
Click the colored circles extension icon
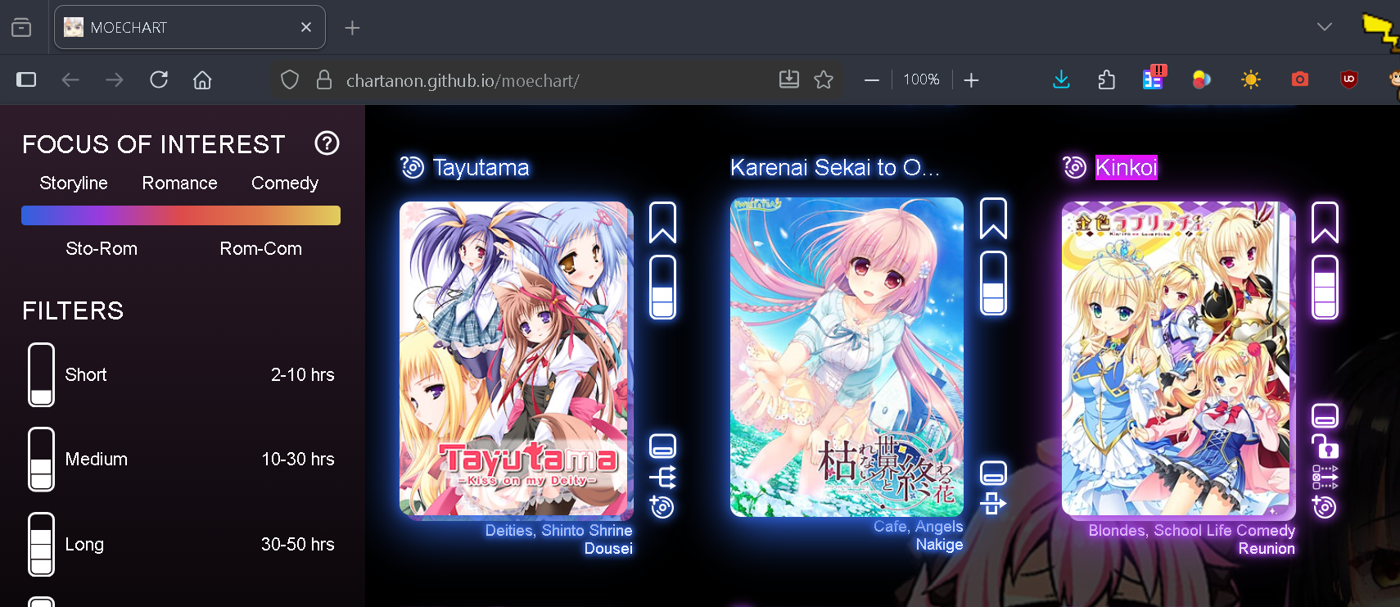(x=1202, y=79)
